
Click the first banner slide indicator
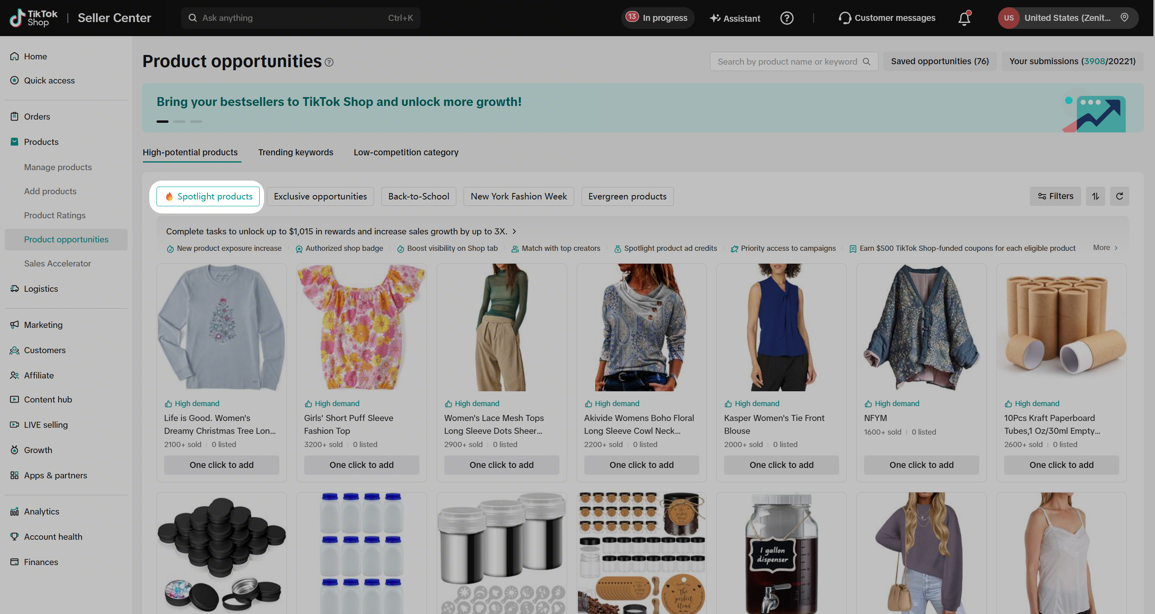click(162, 122)
